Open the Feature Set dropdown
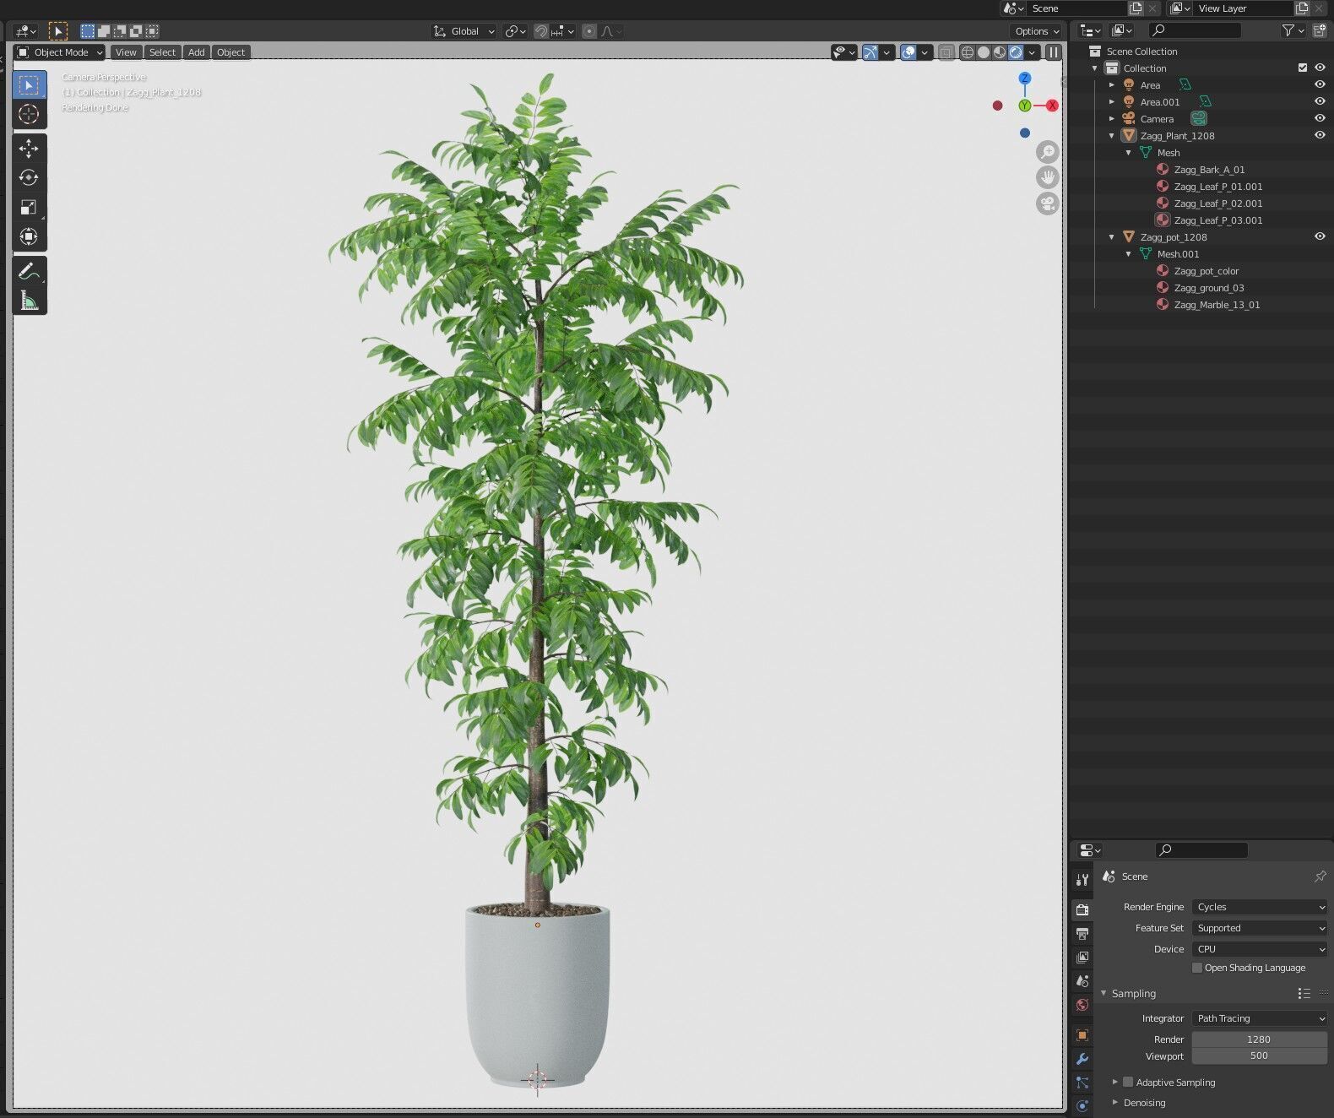 pyautogui.click(x=1260, y=928)
